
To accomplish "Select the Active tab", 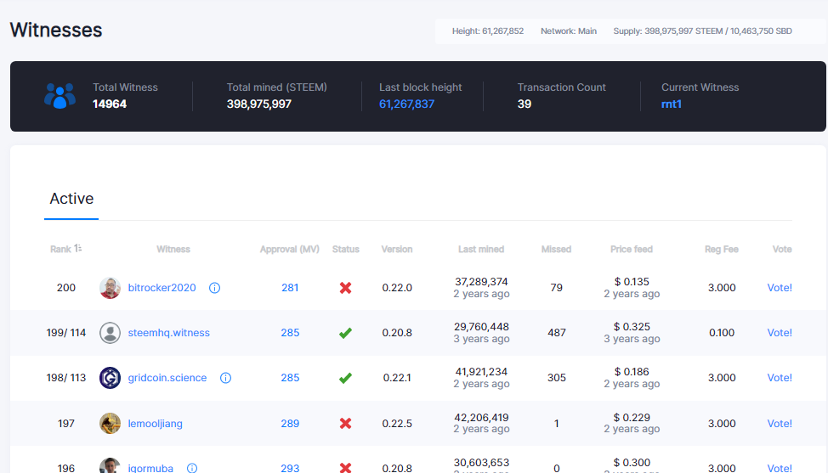I will [71, 199].
